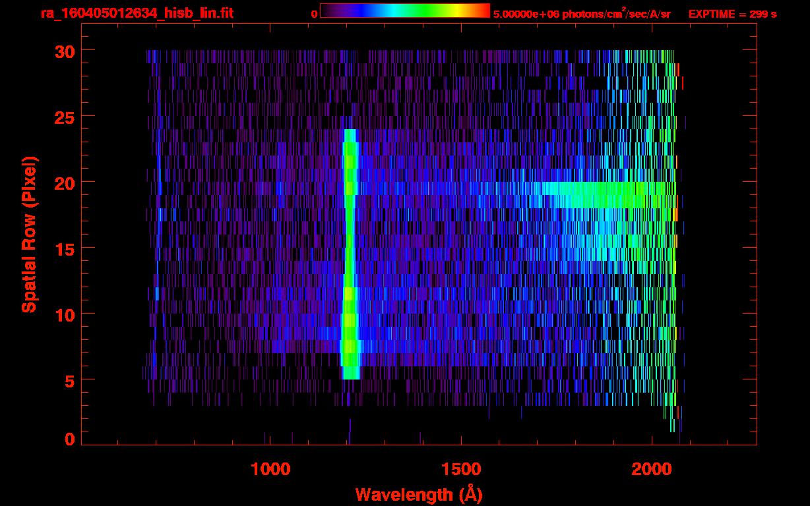Click the 30 spatial row tick label
Screen dimensions: 810x506
pos(65,51)
